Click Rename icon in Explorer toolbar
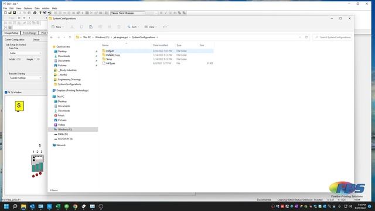This screenshot has width=375, height=211. click(x=100, y=27)
